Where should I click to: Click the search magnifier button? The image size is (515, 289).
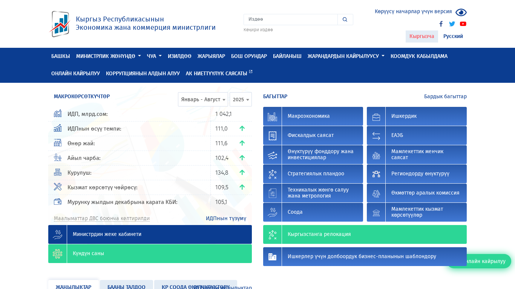click(x=345, y=20)
